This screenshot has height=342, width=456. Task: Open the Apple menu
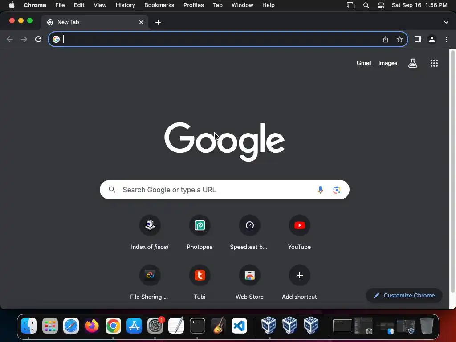[12, 5]
